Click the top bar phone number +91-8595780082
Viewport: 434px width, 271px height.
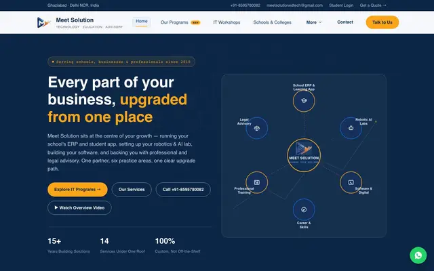coord(245,5)
